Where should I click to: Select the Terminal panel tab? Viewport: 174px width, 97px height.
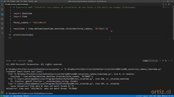[x=30, y=61]
